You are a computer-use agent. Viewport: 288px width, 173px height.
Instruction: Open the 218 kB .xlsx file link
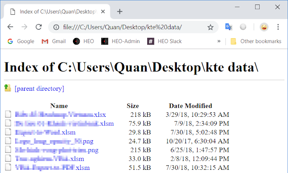(x=60, y=115)
